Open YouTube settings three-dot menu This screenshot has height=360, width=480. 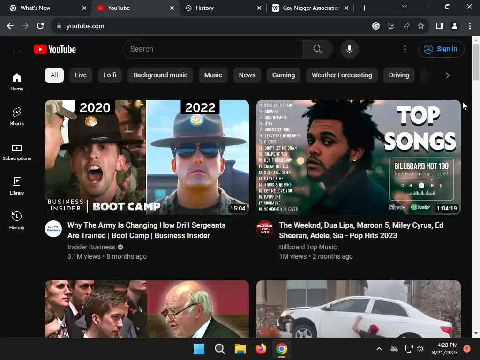pyautogui.click(x=405, y=49)
